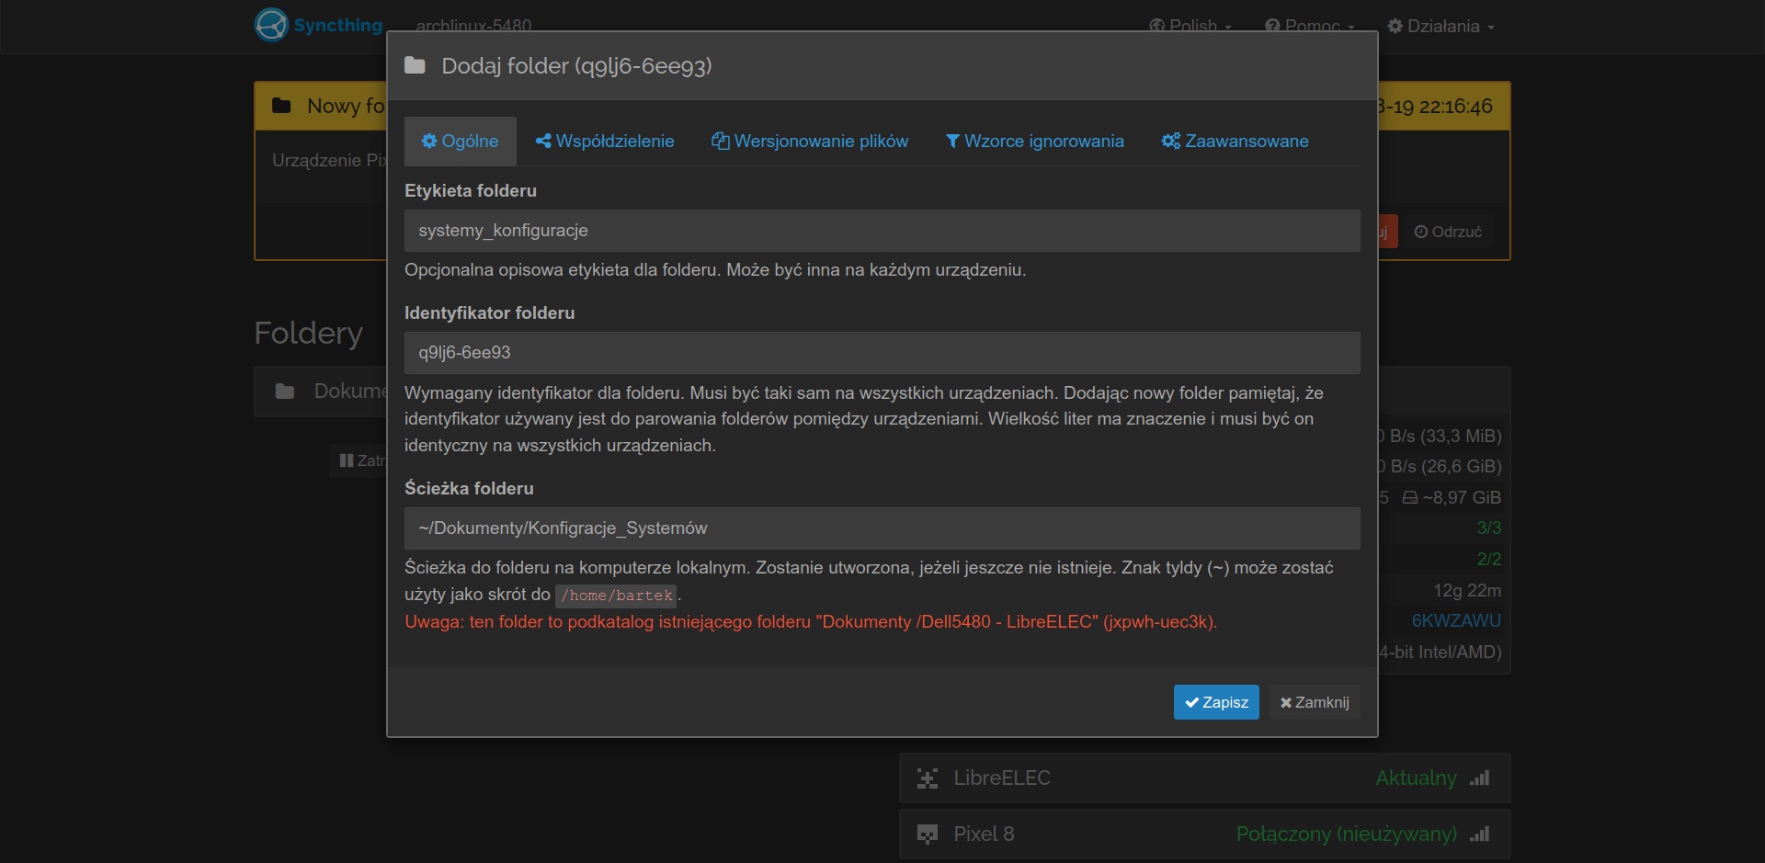Open the Pomoc help dropdown
Image resolution: width=1765 pixels, height=863 pixels.
click(x=1310, y=26)
